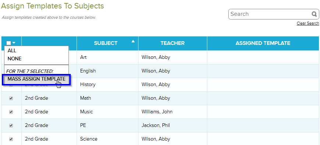
Task: Uncheck the Science row checkbox
Action: (11, 139)
